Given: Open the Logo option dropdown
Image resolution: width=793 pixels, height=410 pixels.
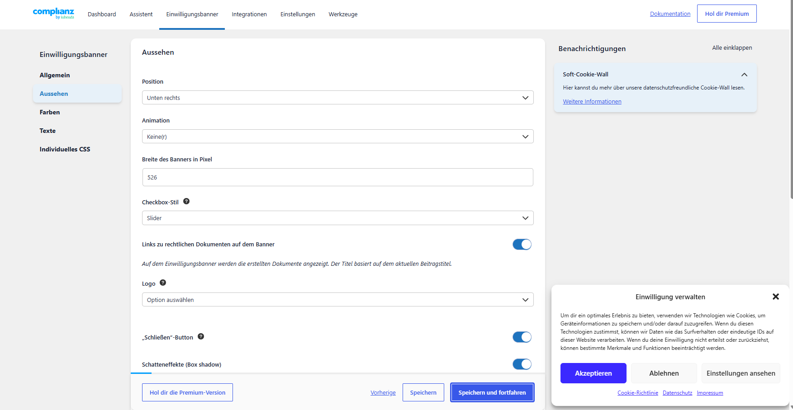Looking at the screenshot, I should tap(337, 300).
